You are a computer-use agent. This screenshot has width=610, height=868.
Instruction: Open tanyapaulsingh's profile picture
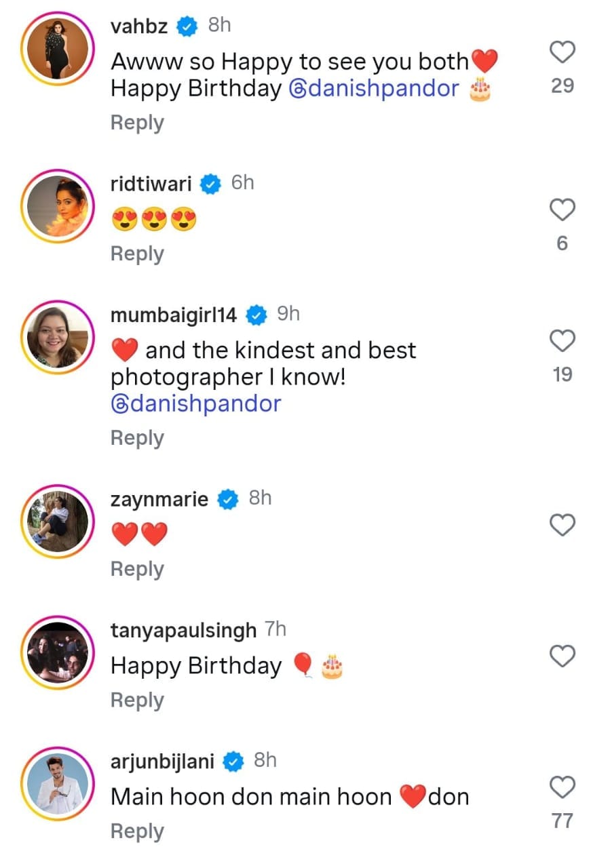(58, 652)
